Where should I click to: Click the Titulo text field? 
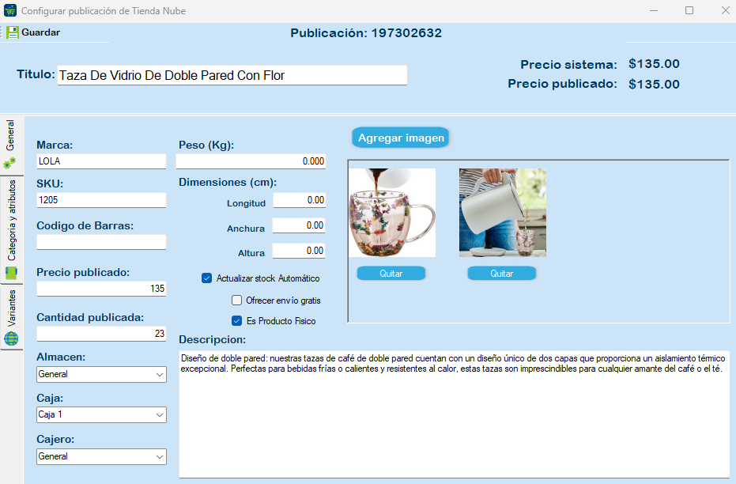tap(232, 75)
